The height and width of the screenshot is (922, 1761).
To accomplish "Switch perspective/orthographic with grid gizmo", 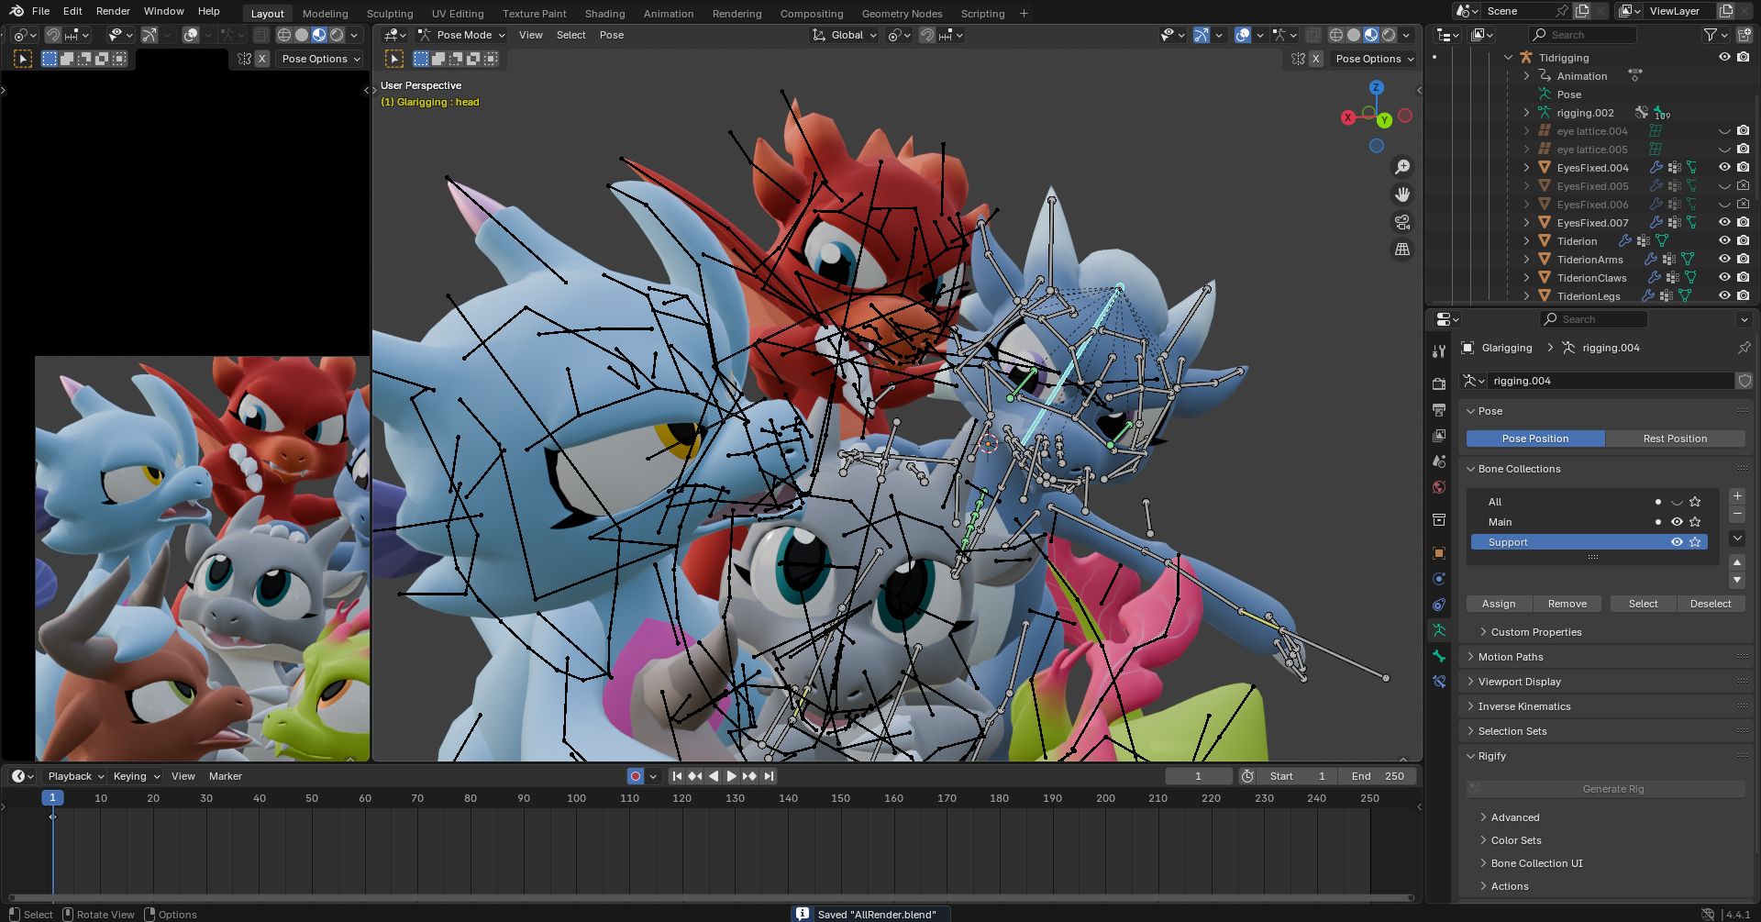I will pos(1402,250).
